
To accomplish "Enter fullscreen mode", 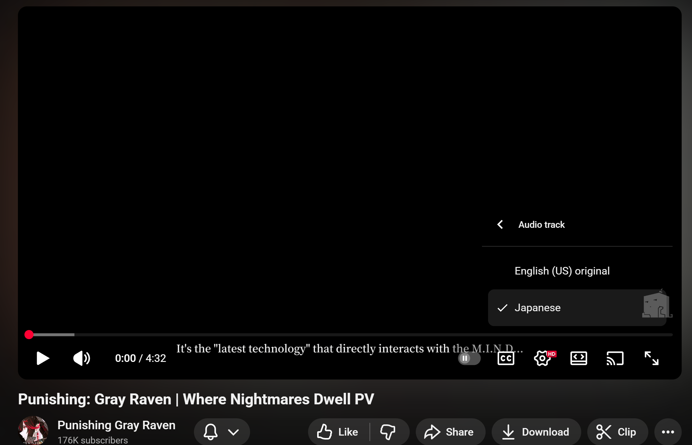I will tap(651, 358).
